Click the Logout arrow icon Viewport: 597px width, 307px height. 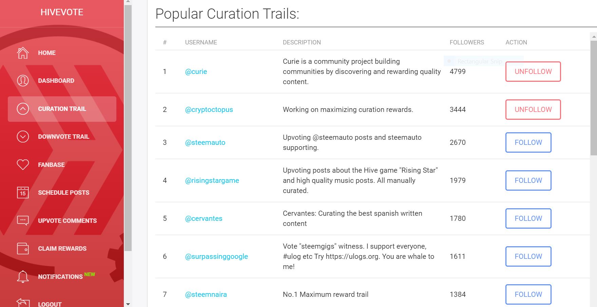pos(23,303)
